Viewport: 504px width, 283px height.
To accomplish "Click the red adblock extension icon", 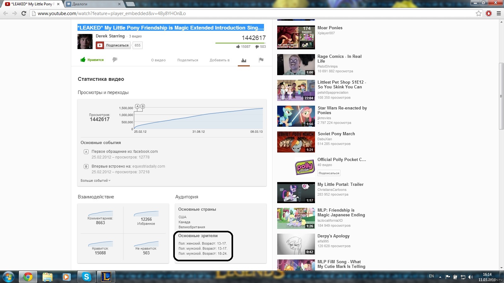I will (x=489, y=14).
